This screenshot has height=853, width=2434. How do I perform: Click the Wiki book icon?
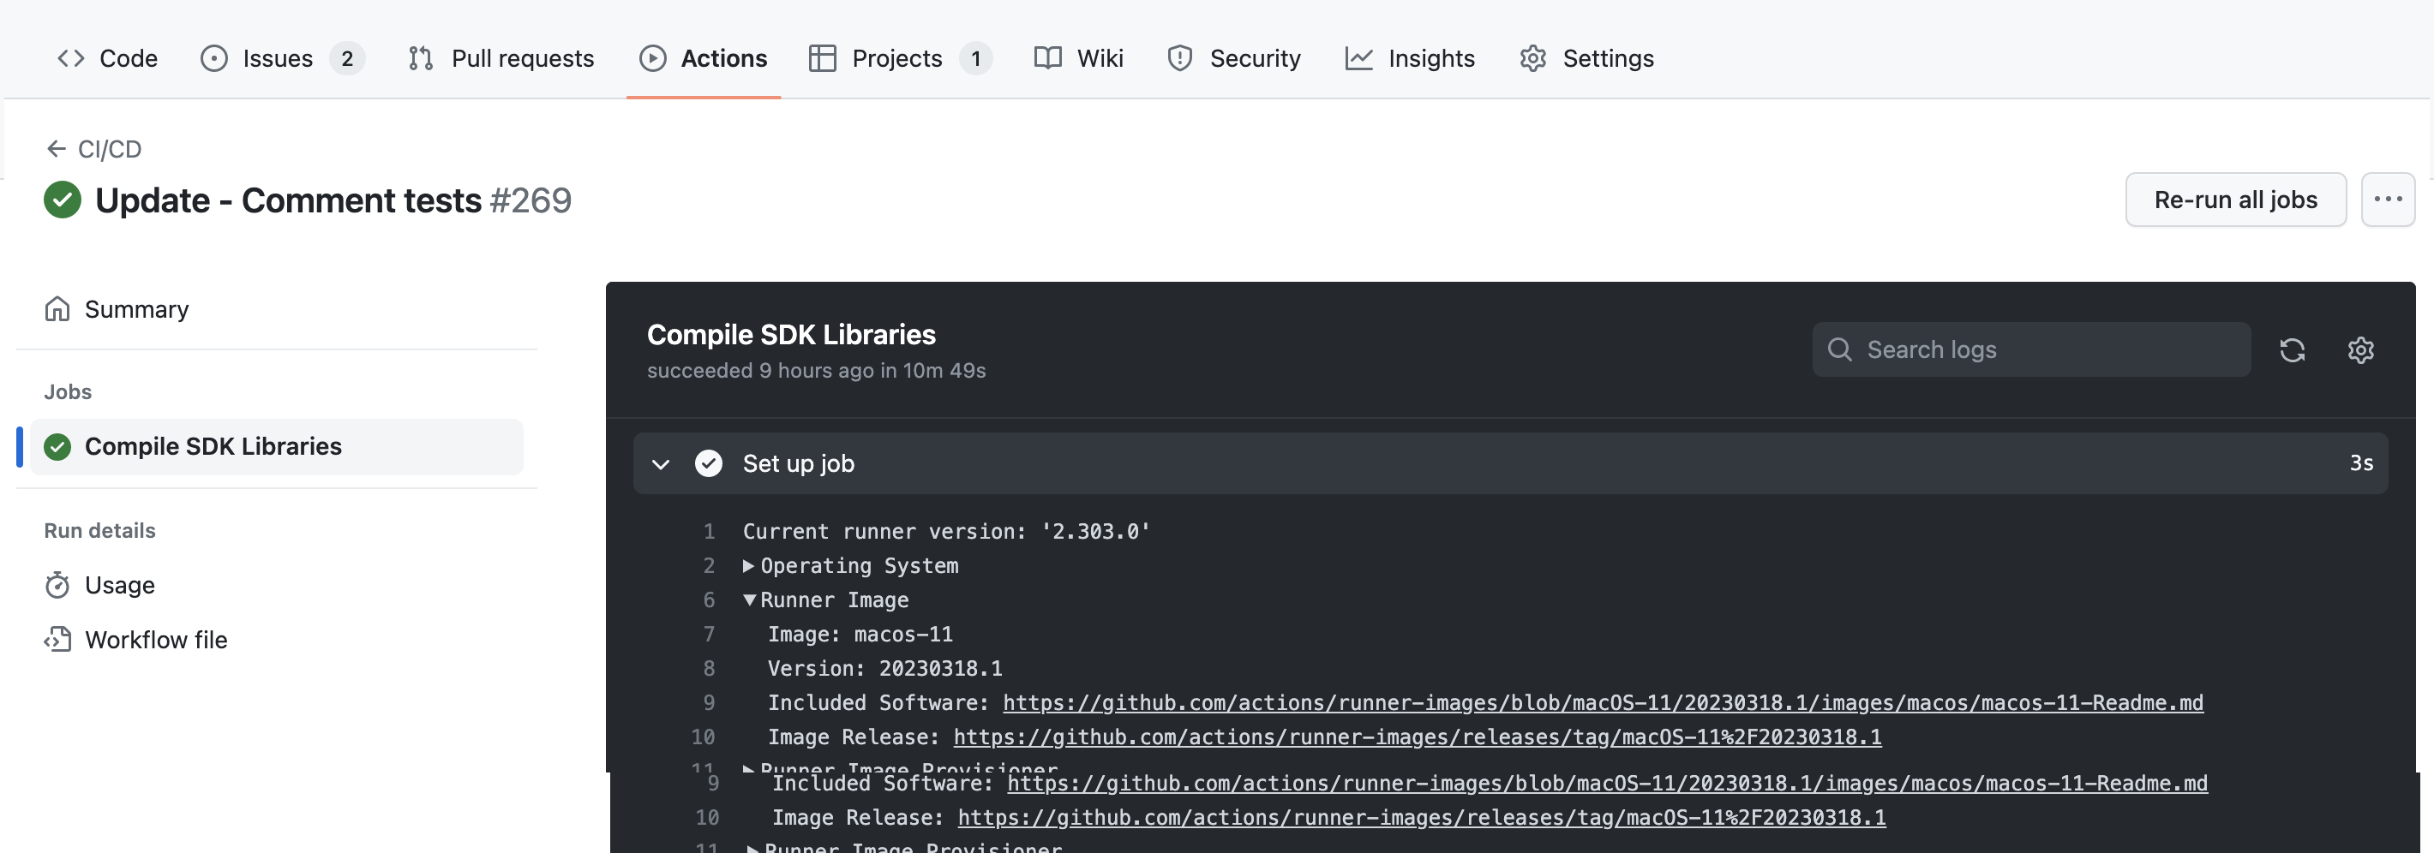pyautogui.click(x=1048, y=58)
